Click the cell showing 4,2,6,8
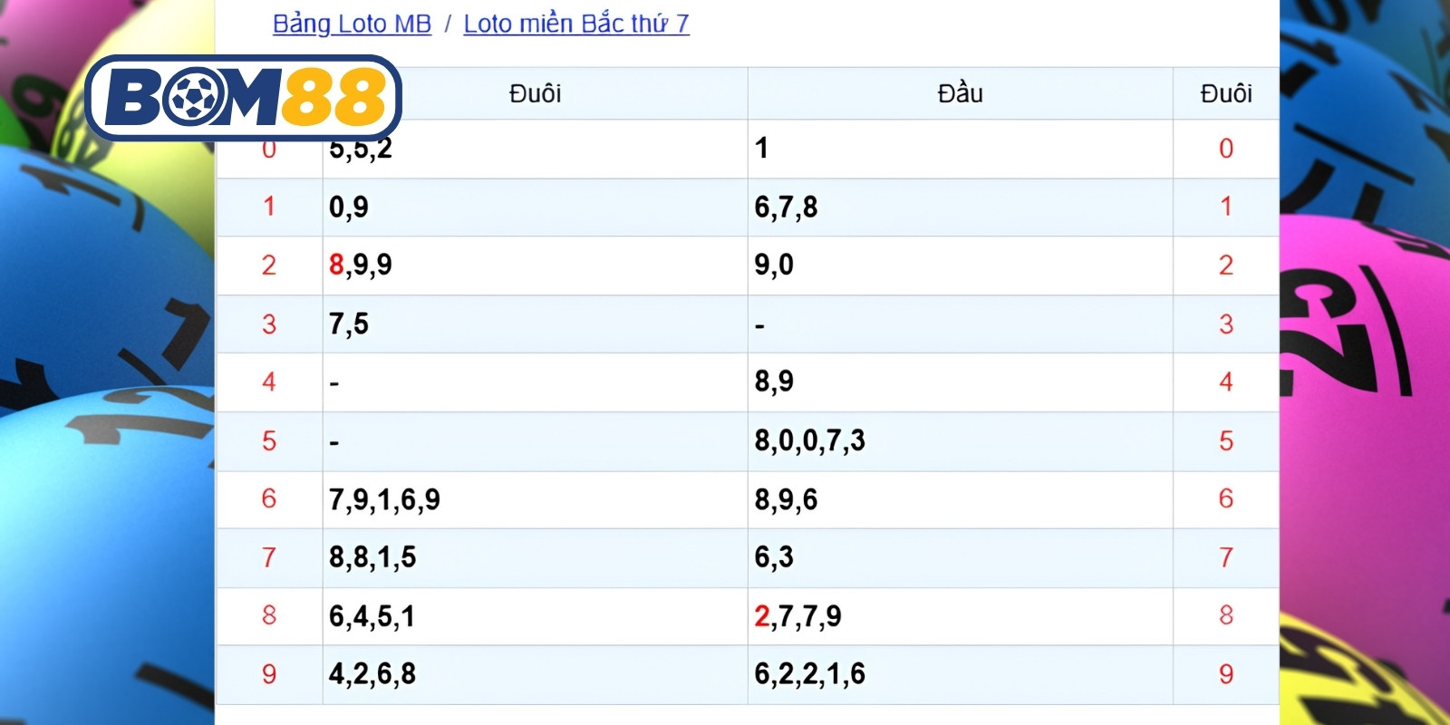 pyautogui.click(x=535, y=674)
